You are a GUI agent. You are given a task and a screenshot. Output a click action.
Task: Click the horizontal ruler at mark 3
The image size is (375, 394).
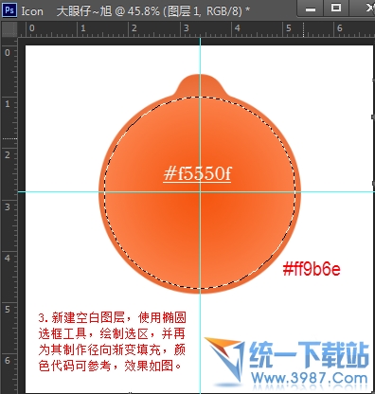click(186, 29)
